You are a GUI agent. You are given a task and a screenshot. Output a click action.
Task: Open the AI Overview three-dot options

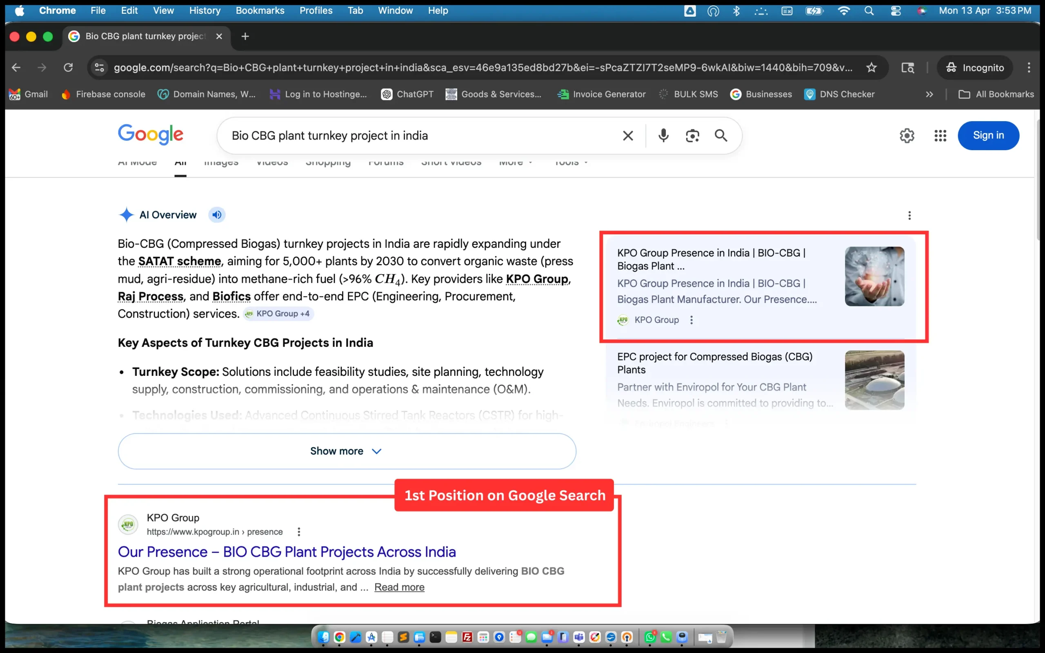click(909, 215)
